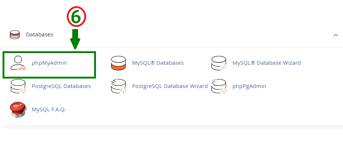
Task: Collapse the Databases section chevron
Action: (x=336, y=35)
